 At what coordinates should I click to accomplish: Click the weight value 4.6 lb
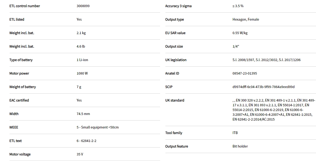click(x=81, y=46)
